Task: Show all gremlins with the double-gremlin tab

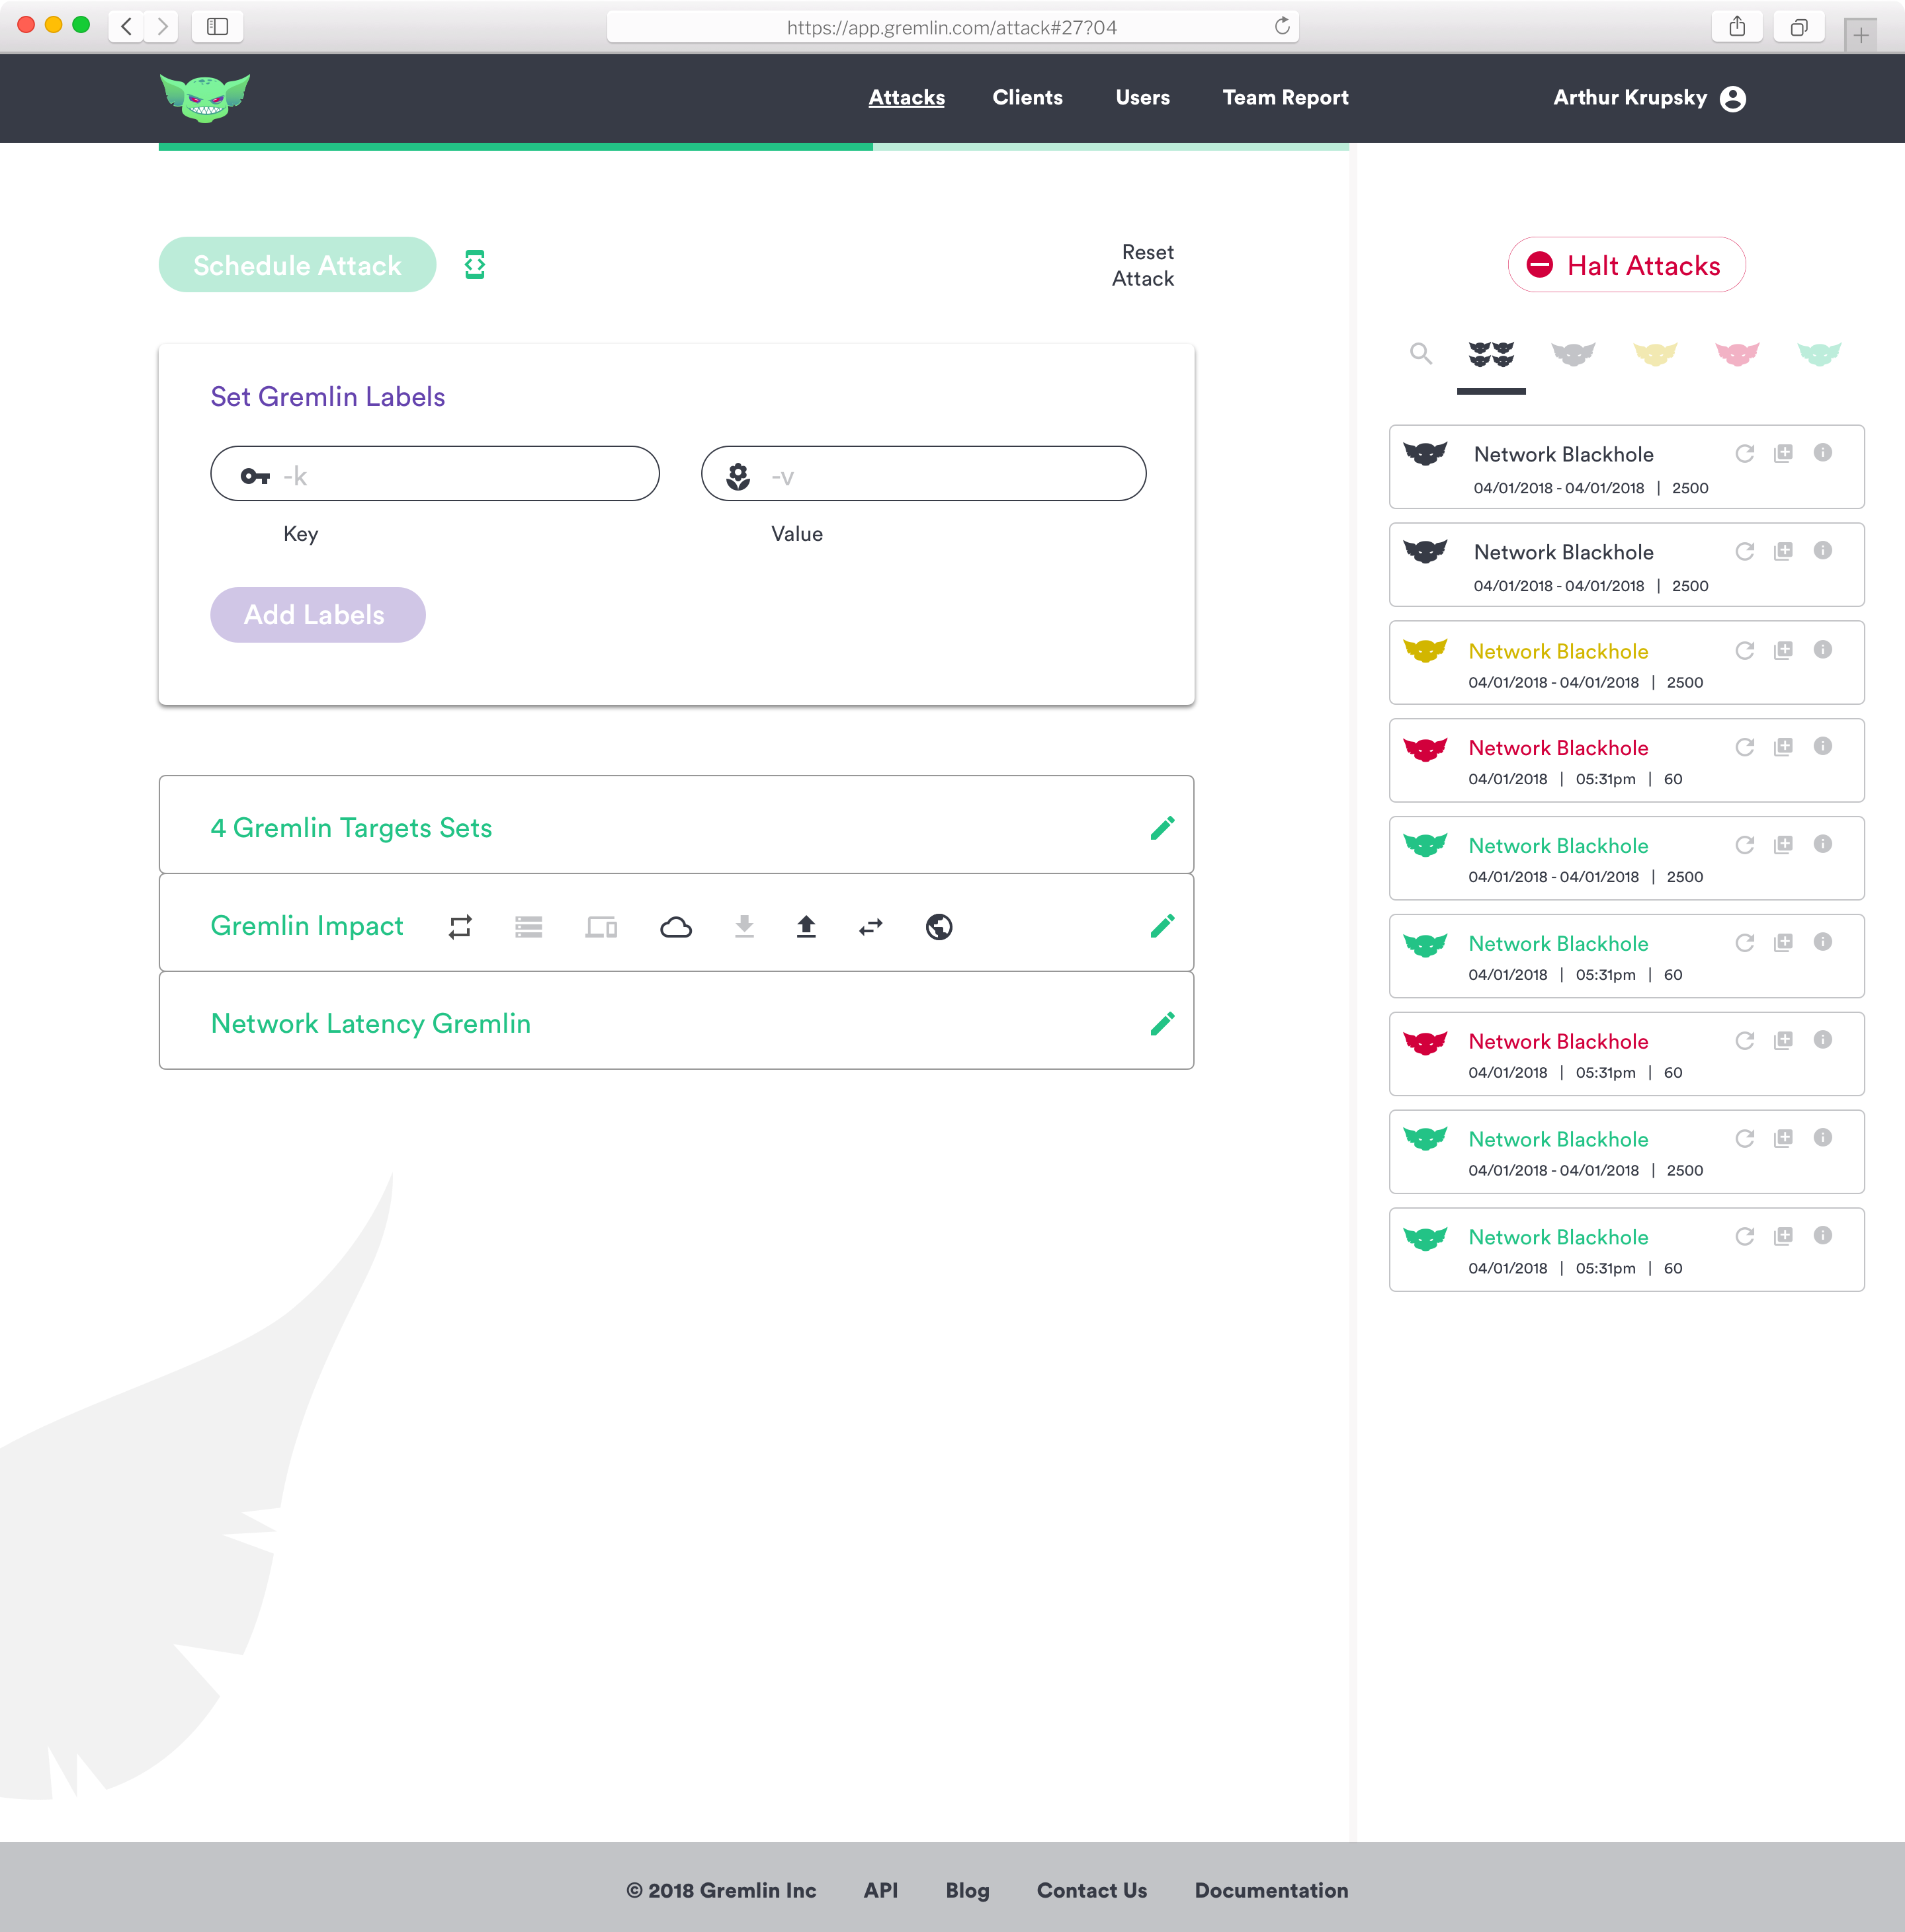Action: coord(1491,354)
